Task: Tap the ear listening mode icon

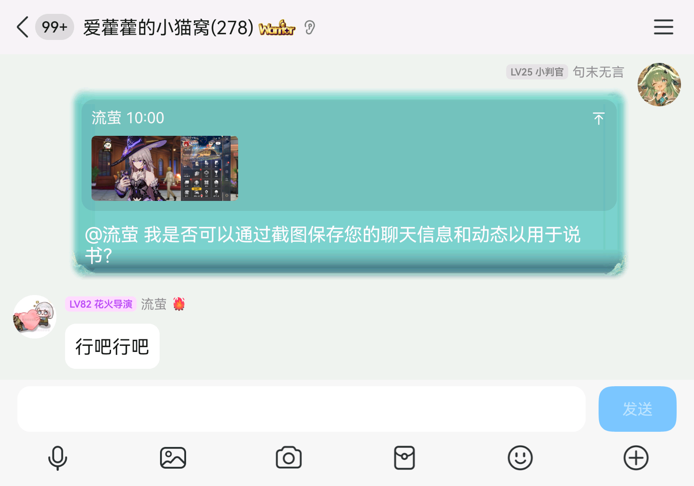Action: coord(310,28)
